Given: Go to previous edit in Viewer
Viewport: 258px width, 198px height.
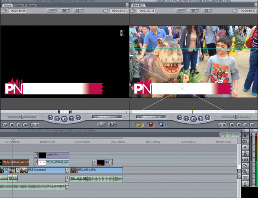Looking at the screenshot, I should coord(51,118).
